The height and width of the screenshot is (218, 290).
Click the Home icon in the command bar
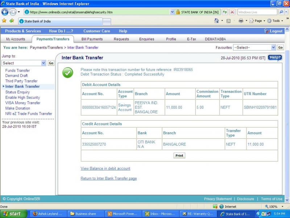click(x=216, y=21)
